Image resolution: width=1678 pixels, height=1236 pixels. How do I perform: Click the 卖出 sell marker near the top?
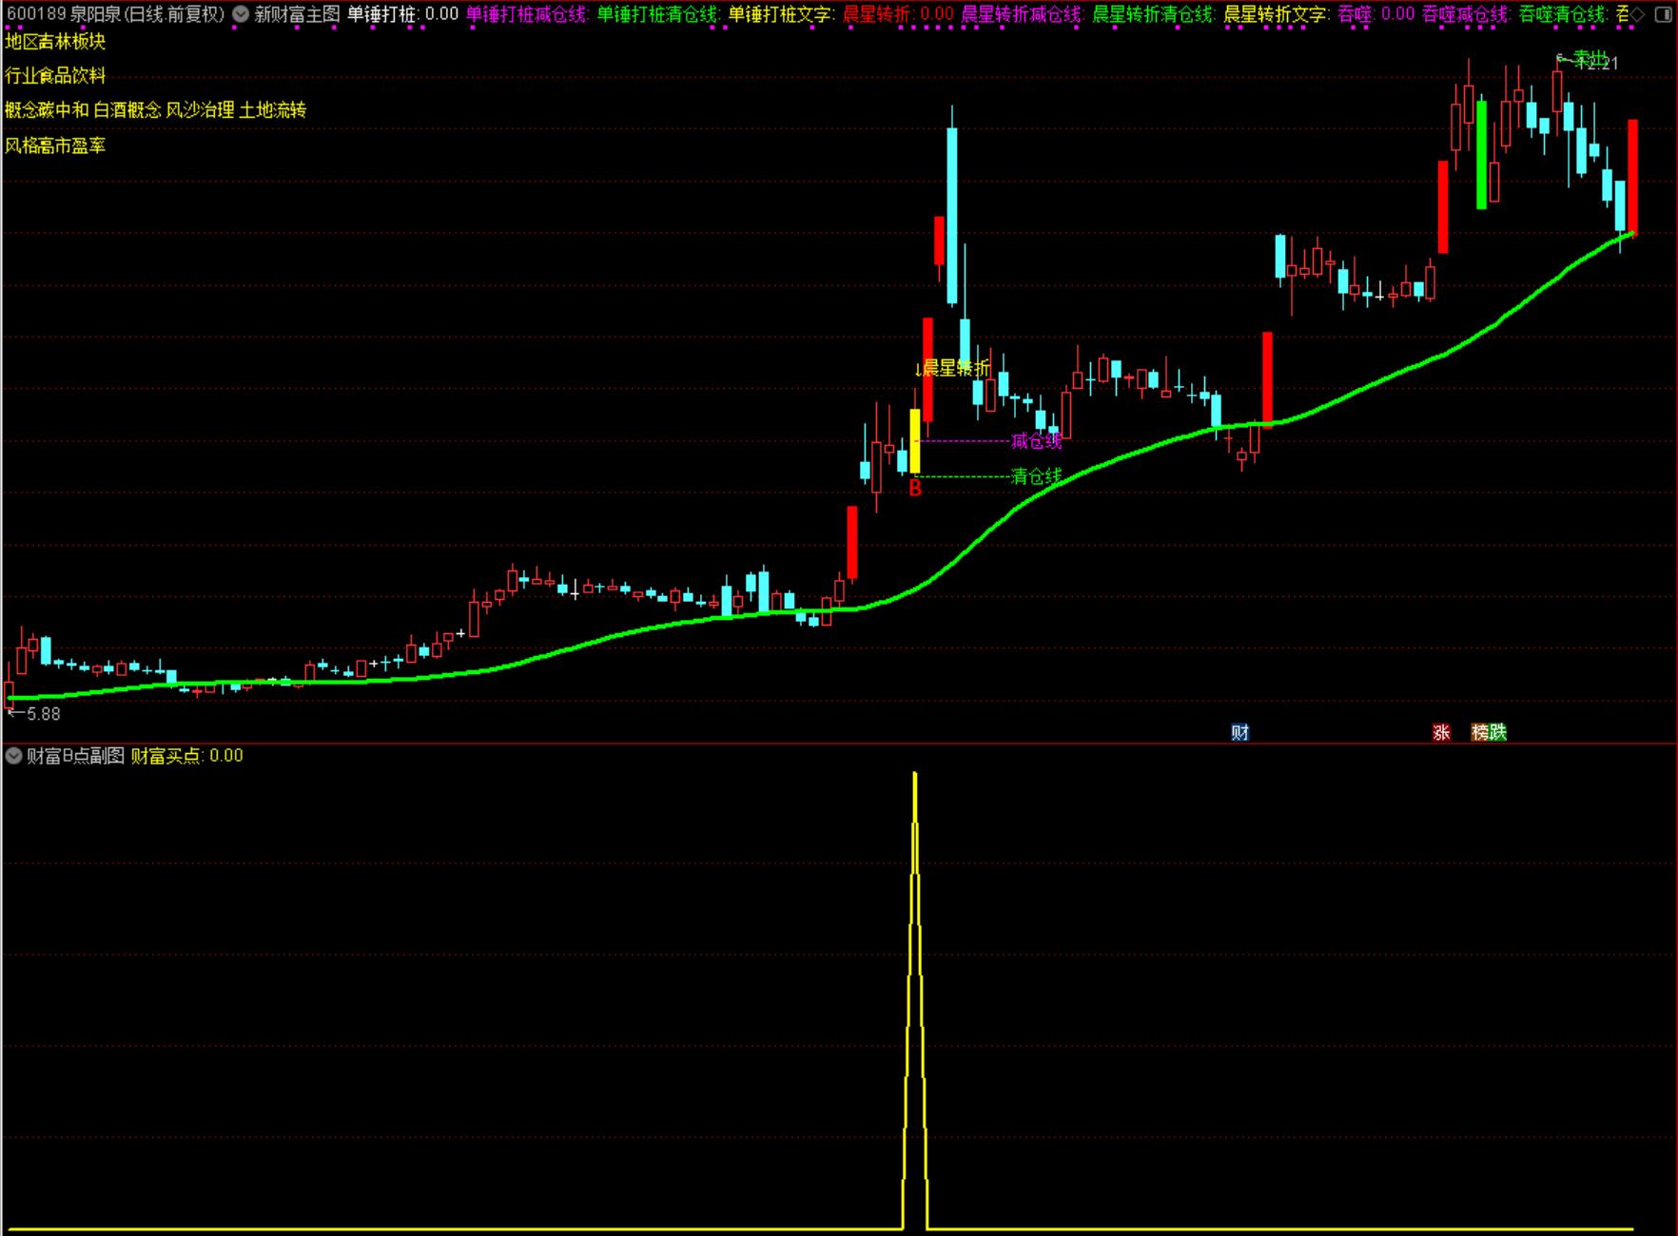[1589, 59]
